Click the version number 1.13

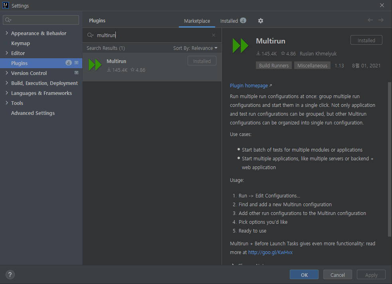tap(339, 65)
